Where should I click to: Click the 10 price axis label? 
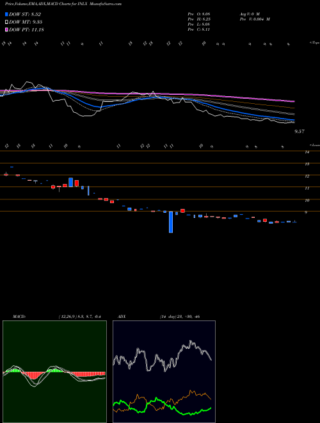point(307,201)
